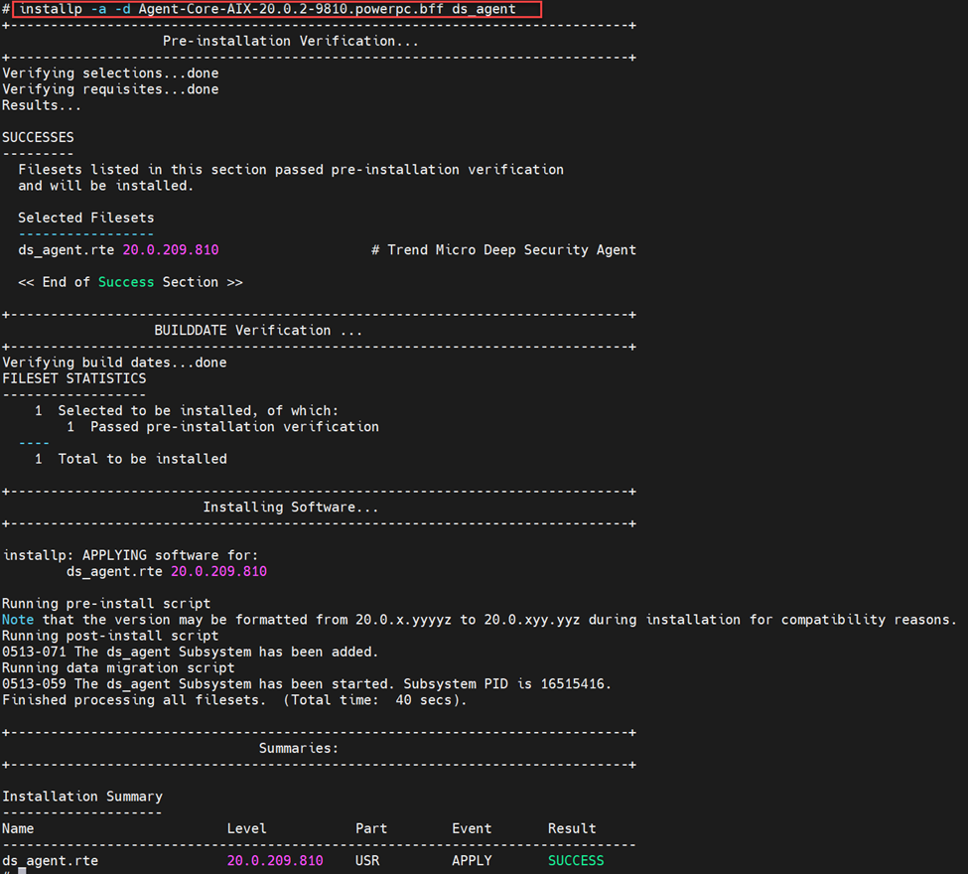Screen dimensions: 968x874
Task: Click the 'Selected Filesets' label
Action: pos(85,218)
